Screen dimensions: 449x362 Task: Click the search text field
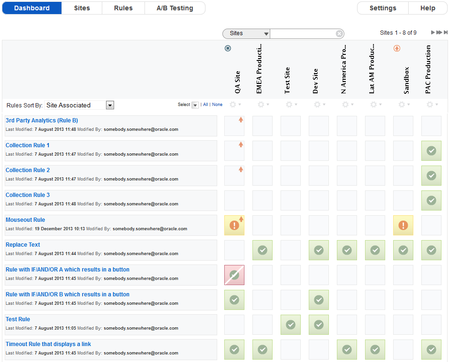tap(303, 33)
